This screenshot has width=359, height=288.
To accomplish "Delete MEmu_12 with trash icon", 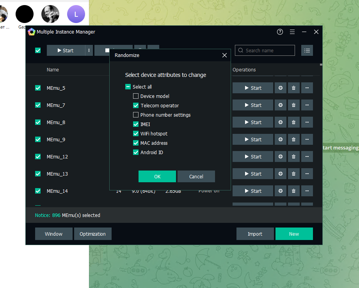I will 294,156.
